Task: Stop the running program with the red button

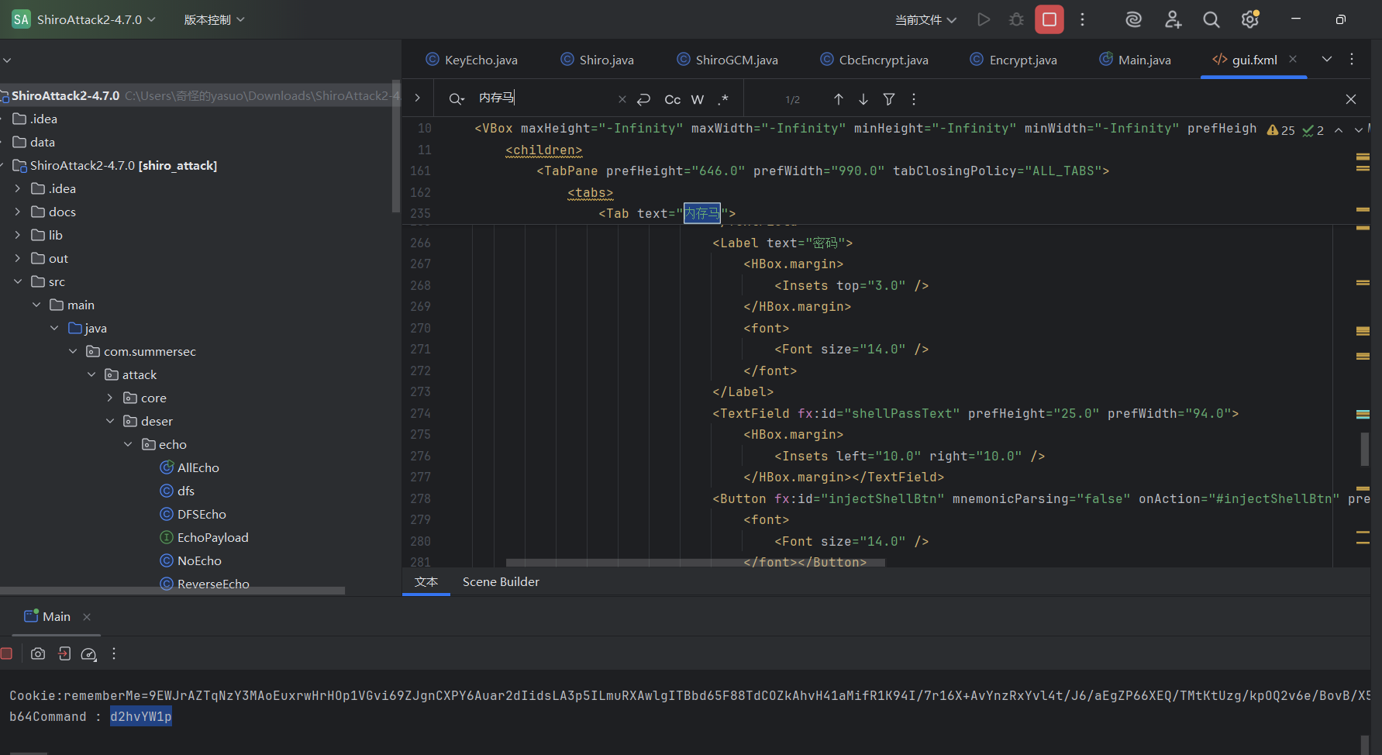Action: (1049, 20)
